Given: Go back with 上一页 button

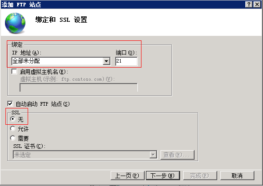Looking at the screenshot, I should [x=127, y=176].
